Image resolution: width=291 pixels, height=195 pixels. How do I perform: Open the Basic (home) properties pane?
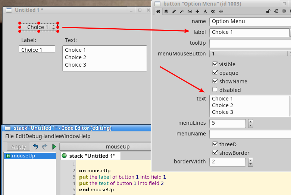[158, 12]
